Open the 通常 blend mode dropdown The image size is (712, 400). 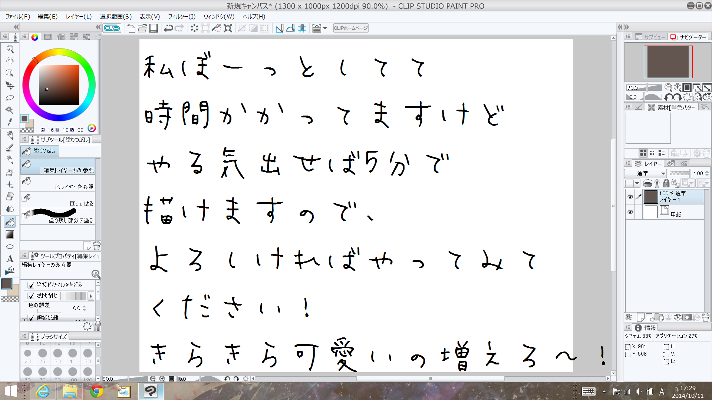645,173
